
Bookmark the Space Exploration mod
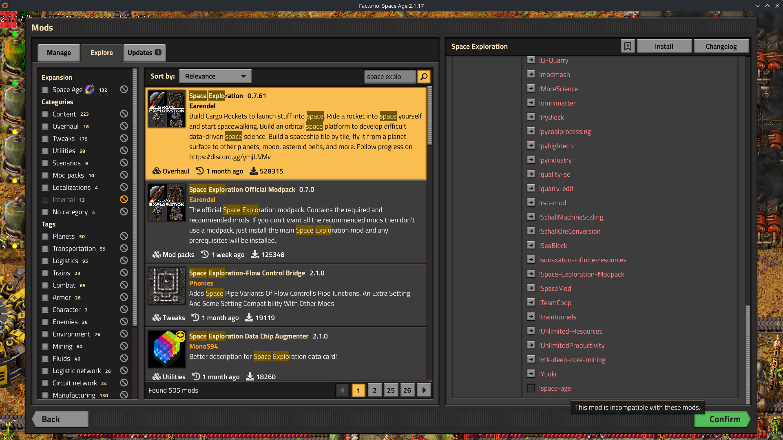pos(628,46)
